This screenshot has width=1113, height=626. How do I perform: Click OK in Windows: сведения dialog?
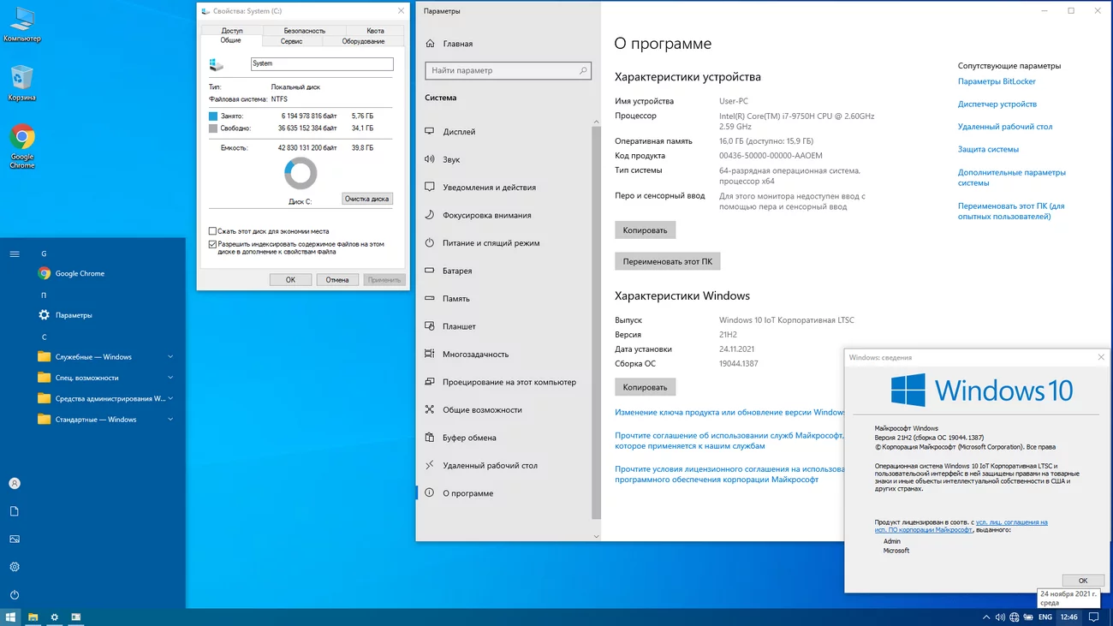coord(1083,581)
